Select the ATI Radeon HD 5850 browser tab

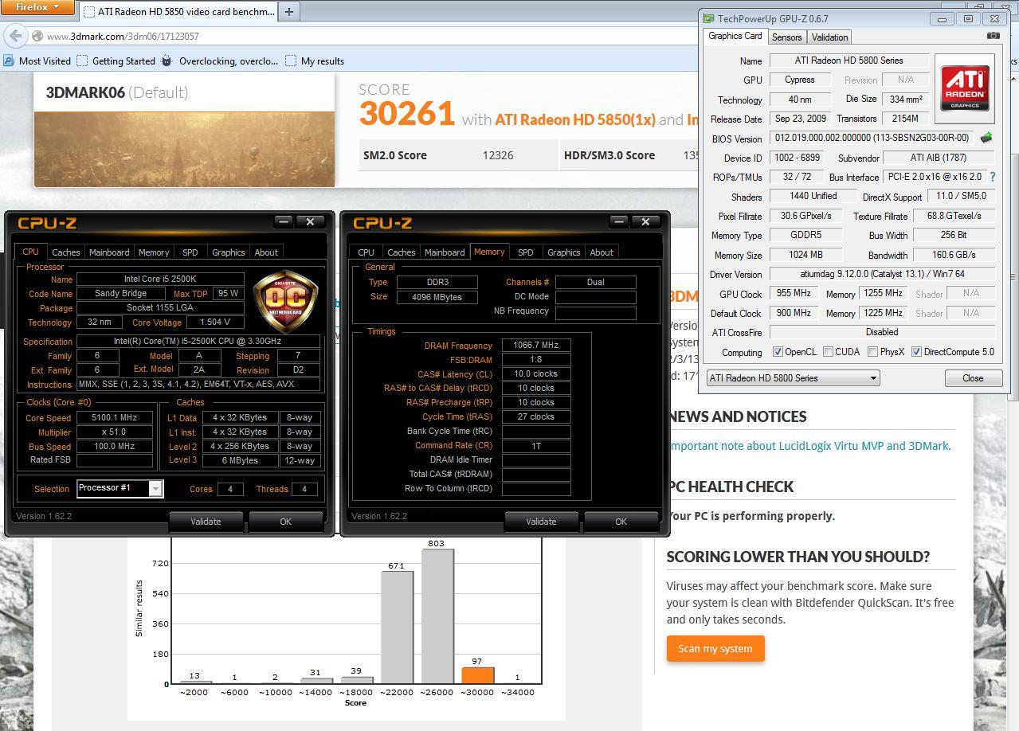[177, 12]
